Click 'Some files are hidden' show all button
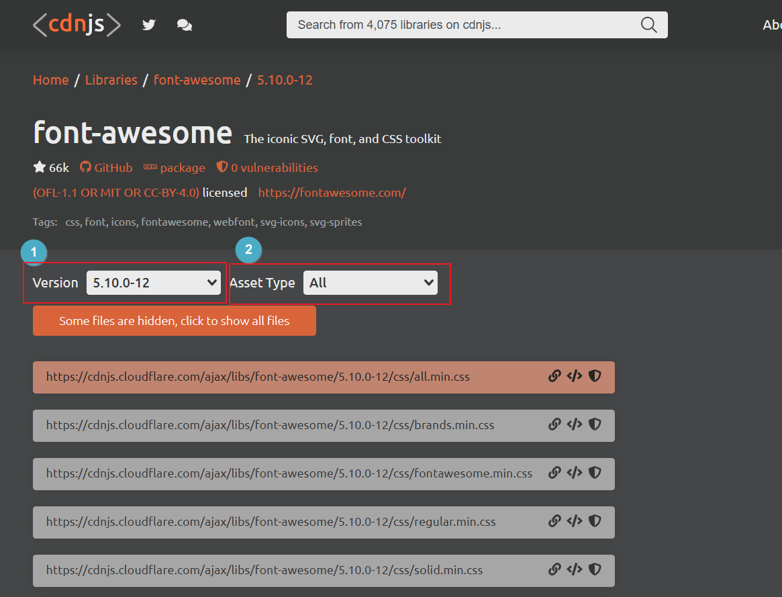The height and width of the screenshot is (597, 782). [175, 321]
